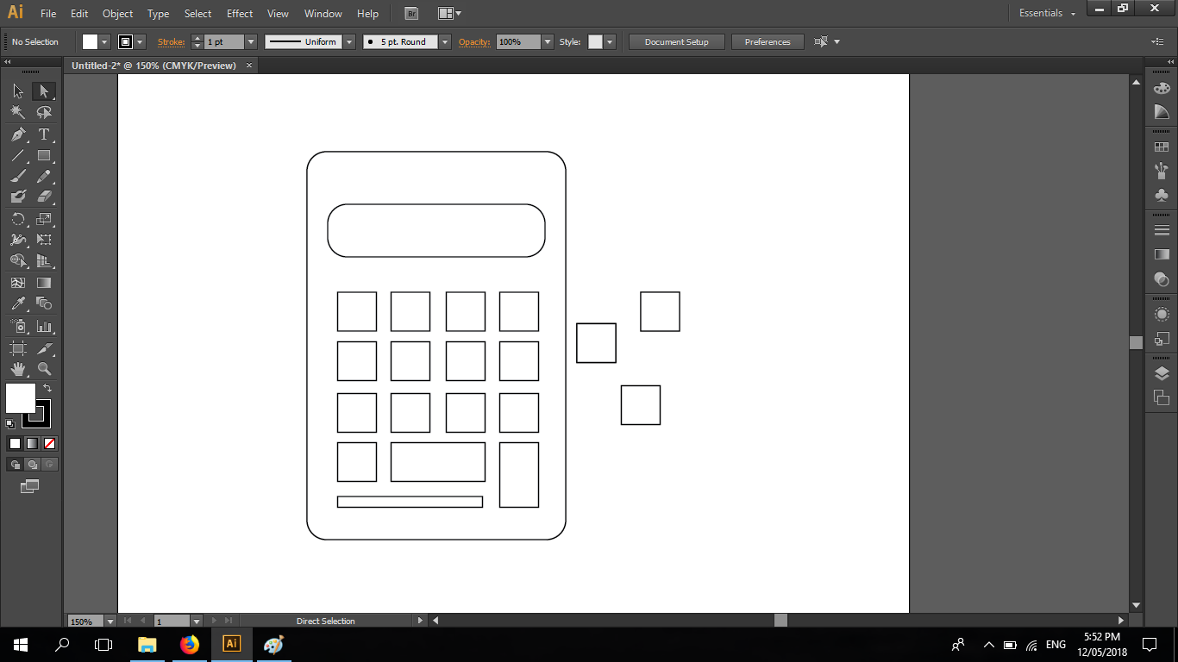Select the Zoom magnifier tool
The image size is (1178, 662).
(x=44, y=369)
